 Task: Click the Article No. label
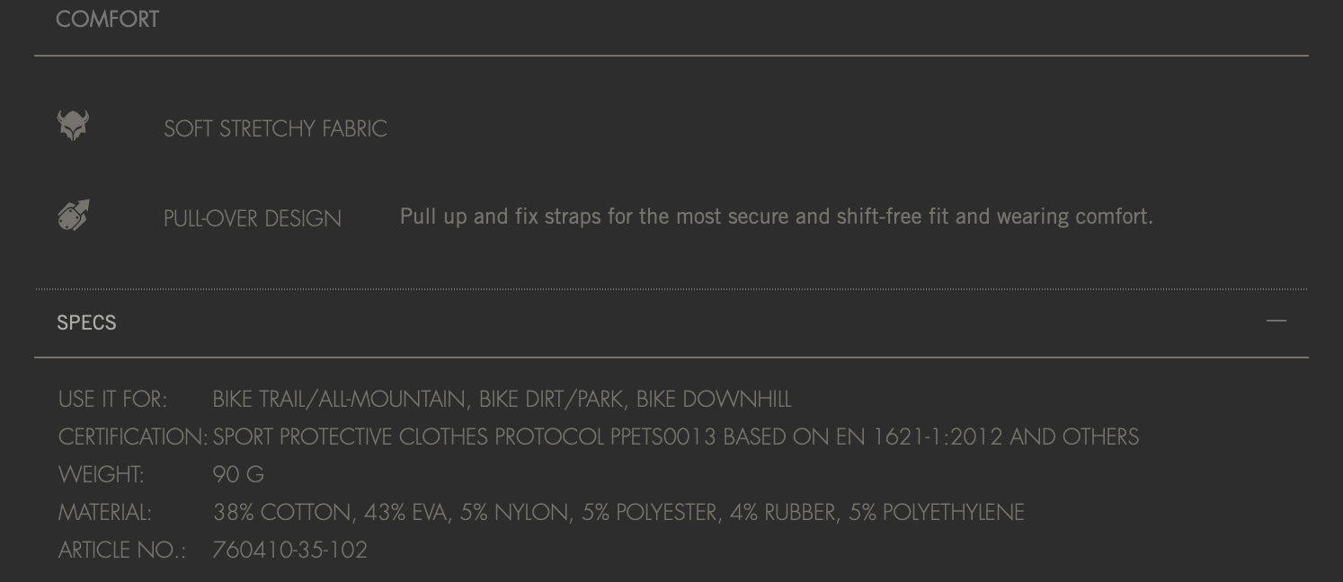(x=121, y=550)
